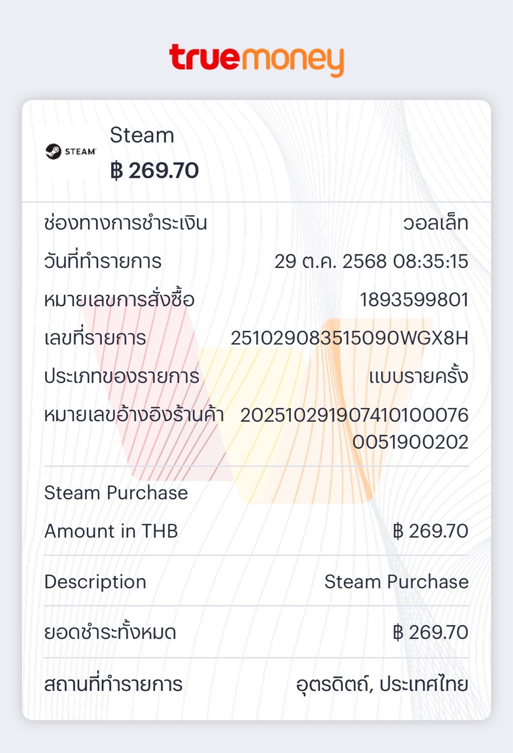
Task: Select the แบบรายครั้ง transaction type value
Action: coord(418,376)
